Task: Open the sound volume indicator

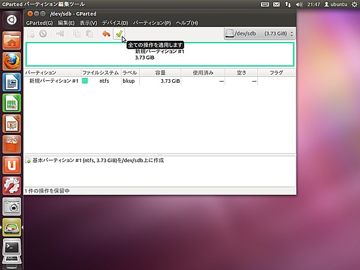Action: point(299,4)
